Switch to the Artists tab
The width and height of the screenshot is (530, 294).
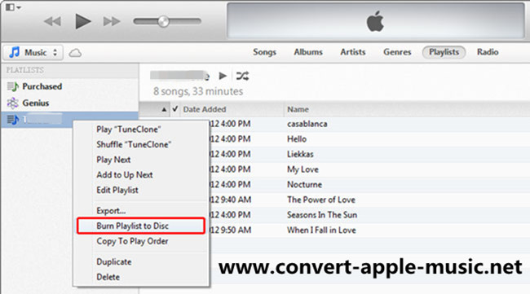pyautogui.click(x=352, y=52)
